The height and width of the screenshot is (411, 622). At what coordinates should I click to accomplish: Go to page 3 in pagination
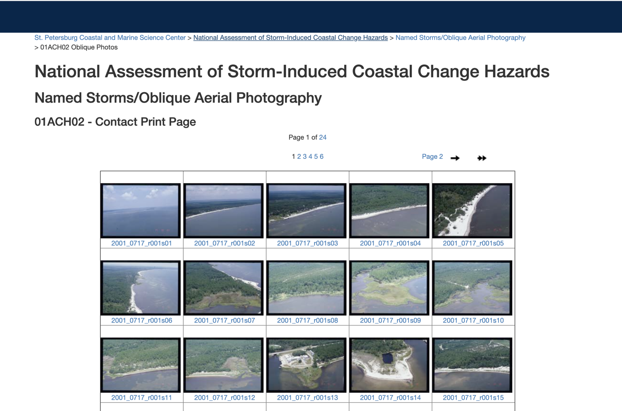point(305,156)
